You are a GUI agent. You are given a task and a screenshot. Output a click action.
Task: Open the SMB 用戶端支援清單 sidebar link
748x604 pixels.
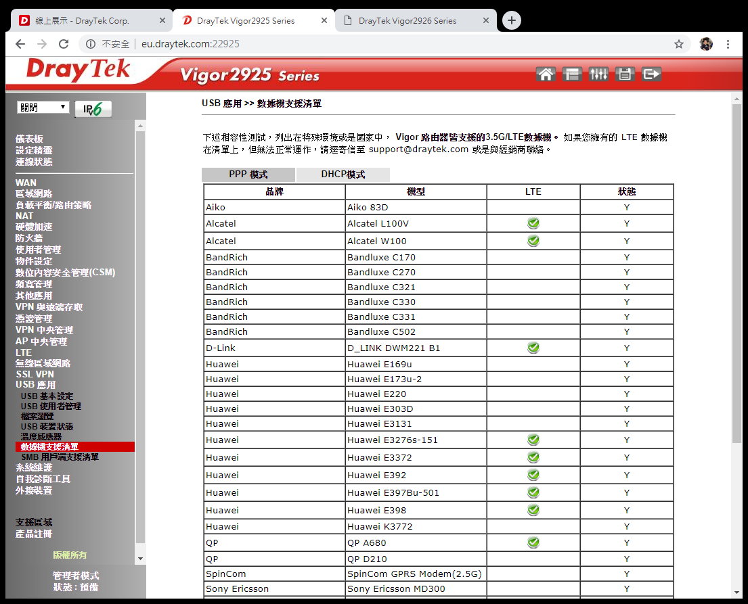click(60, 457)
